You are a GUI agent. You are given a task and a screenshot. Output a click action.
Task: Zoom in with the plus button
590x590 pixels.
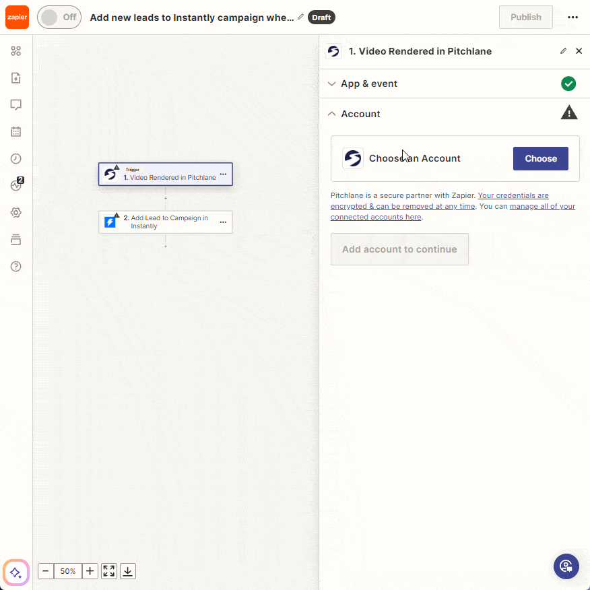[x=90, y=571]
